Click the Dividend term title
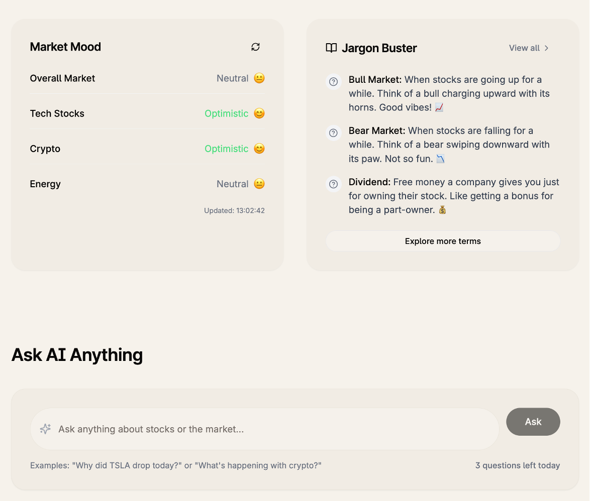Viewport: 590px width, 501px height. 369,182
